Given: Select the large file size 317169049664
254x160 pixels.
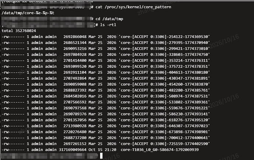Looking at the screenshot, I should tap(73, 150).
